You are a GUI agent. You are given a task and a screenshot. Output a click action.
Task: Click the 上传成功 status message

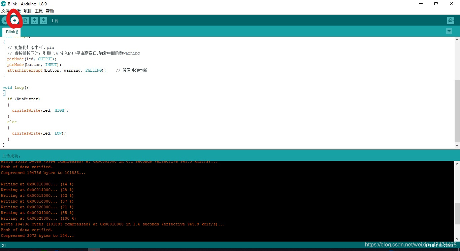[x=12, y=156]
